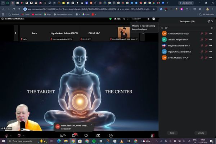
Task: Expand the video options arrow beside camera
Action: point(24,136)
